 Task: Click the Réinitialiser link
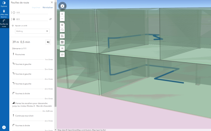(48, 8)
